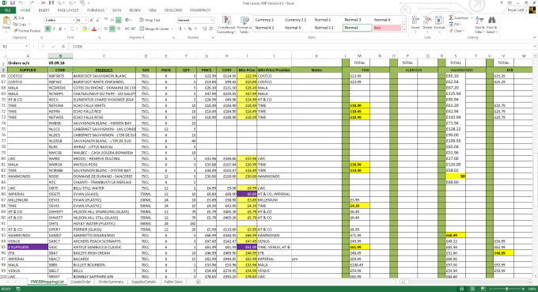Image resolution: width=538 pixels, height=292 pixels.
Task: Undo the last action
Action: 21,2
